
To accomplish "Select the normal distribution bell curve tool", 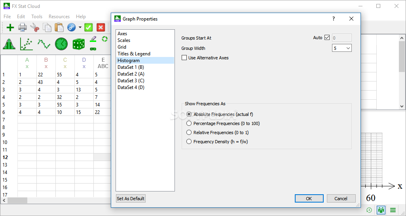I will (x=9, y=44).
